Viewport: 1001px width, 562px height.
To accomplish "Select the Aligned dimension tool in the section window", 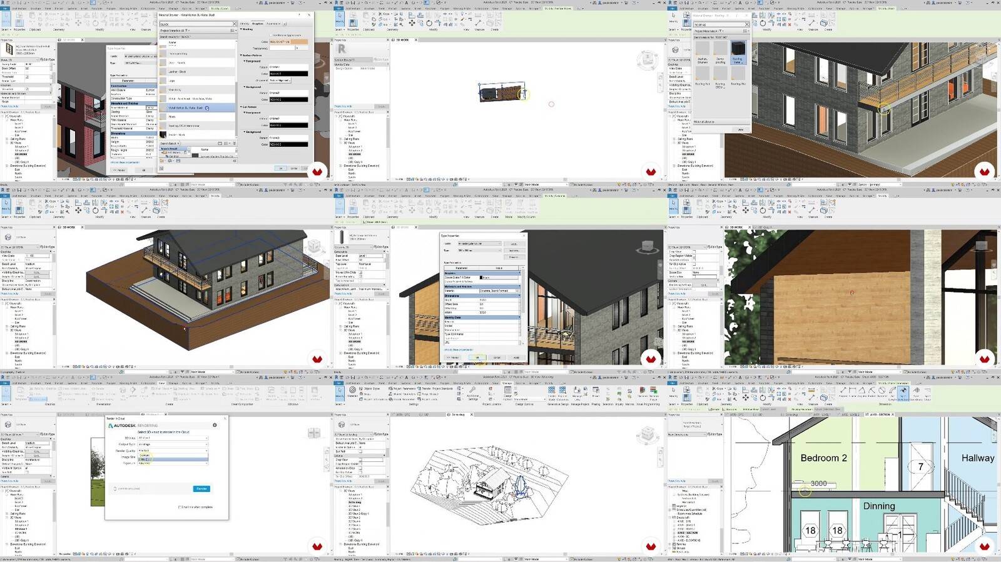I will (843, 393).
